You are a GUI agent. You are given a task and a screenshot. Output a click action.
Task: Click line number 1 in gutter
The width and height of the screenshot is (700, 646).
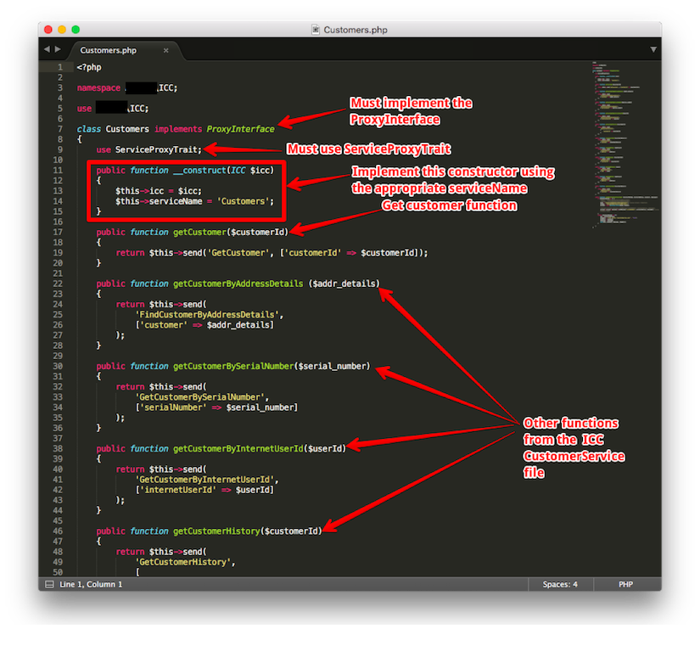60,67
